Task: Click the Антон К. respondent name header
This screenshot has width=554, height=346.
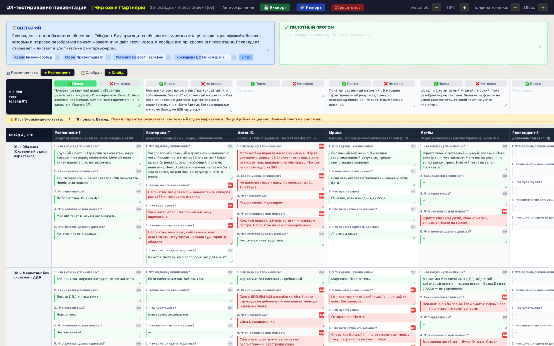Action: [x=246, y=133]
